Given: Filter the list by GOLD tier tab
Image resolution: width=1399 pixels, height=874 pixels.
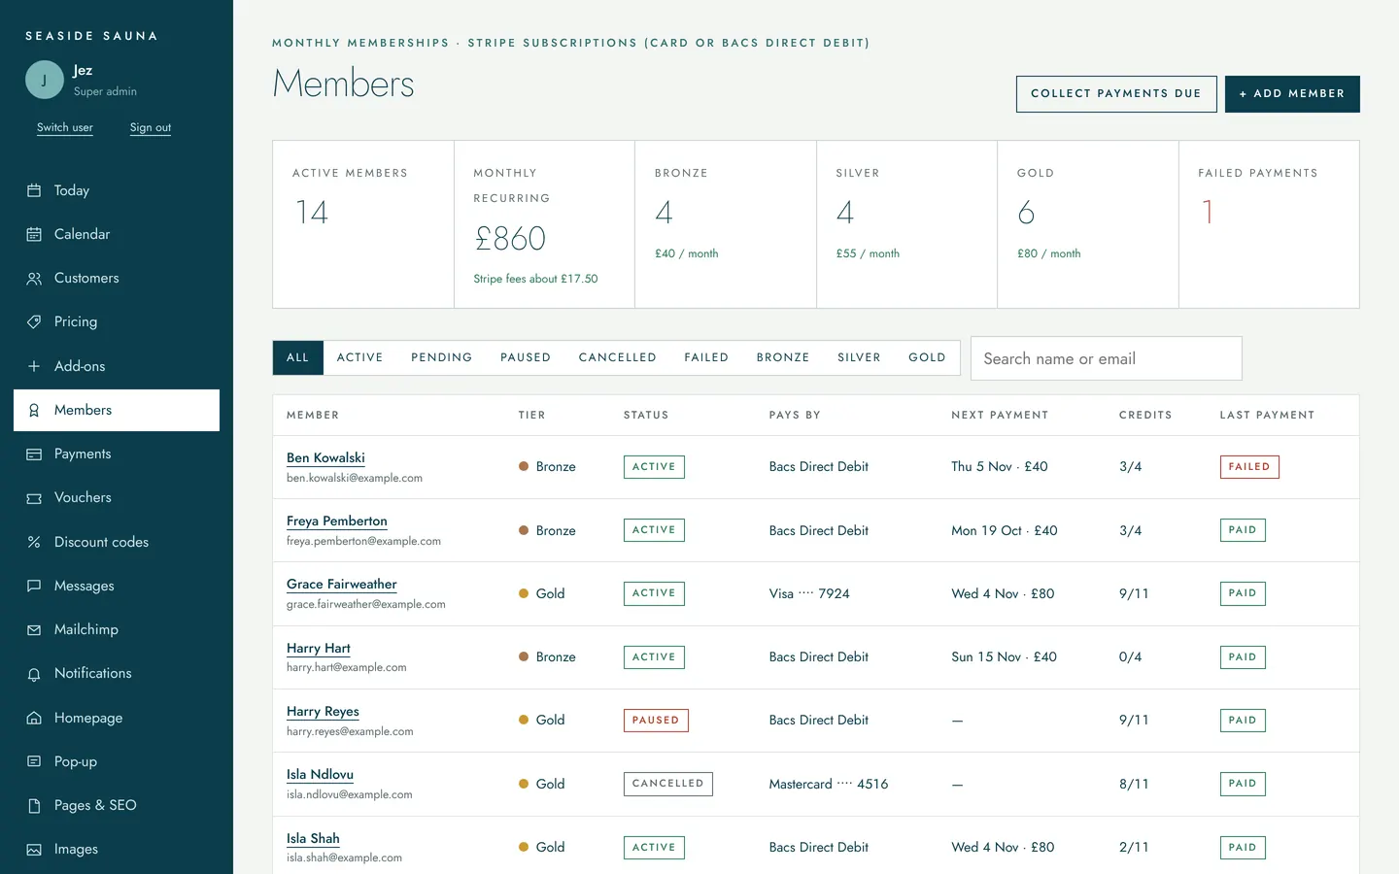Looking at the screenshot, I should 927,357.
